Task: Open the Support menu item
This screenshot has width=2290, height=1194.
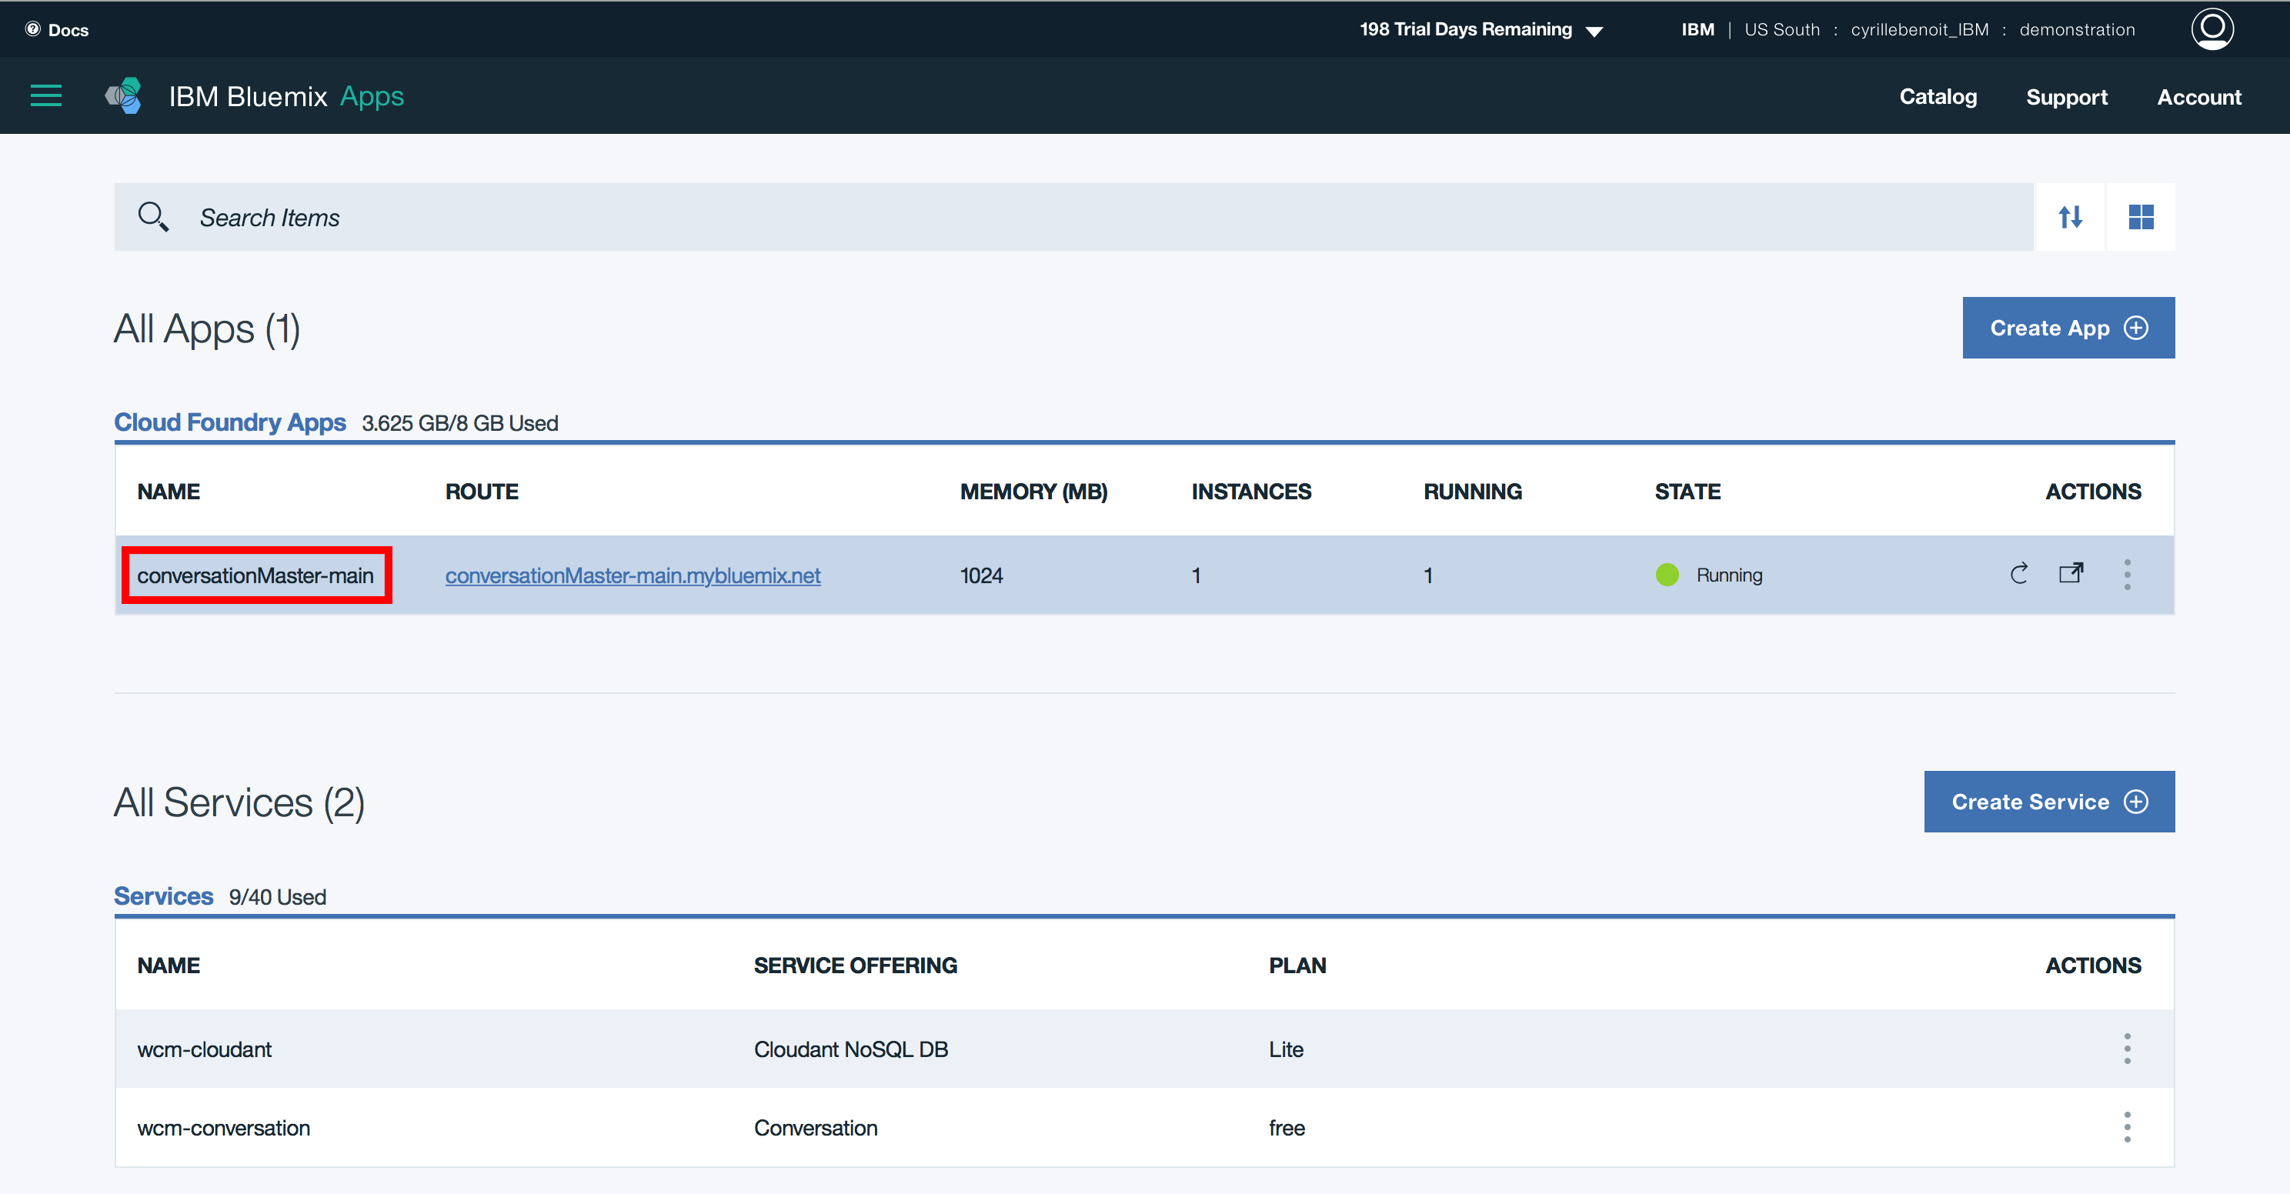Action: click(2066, 97)
